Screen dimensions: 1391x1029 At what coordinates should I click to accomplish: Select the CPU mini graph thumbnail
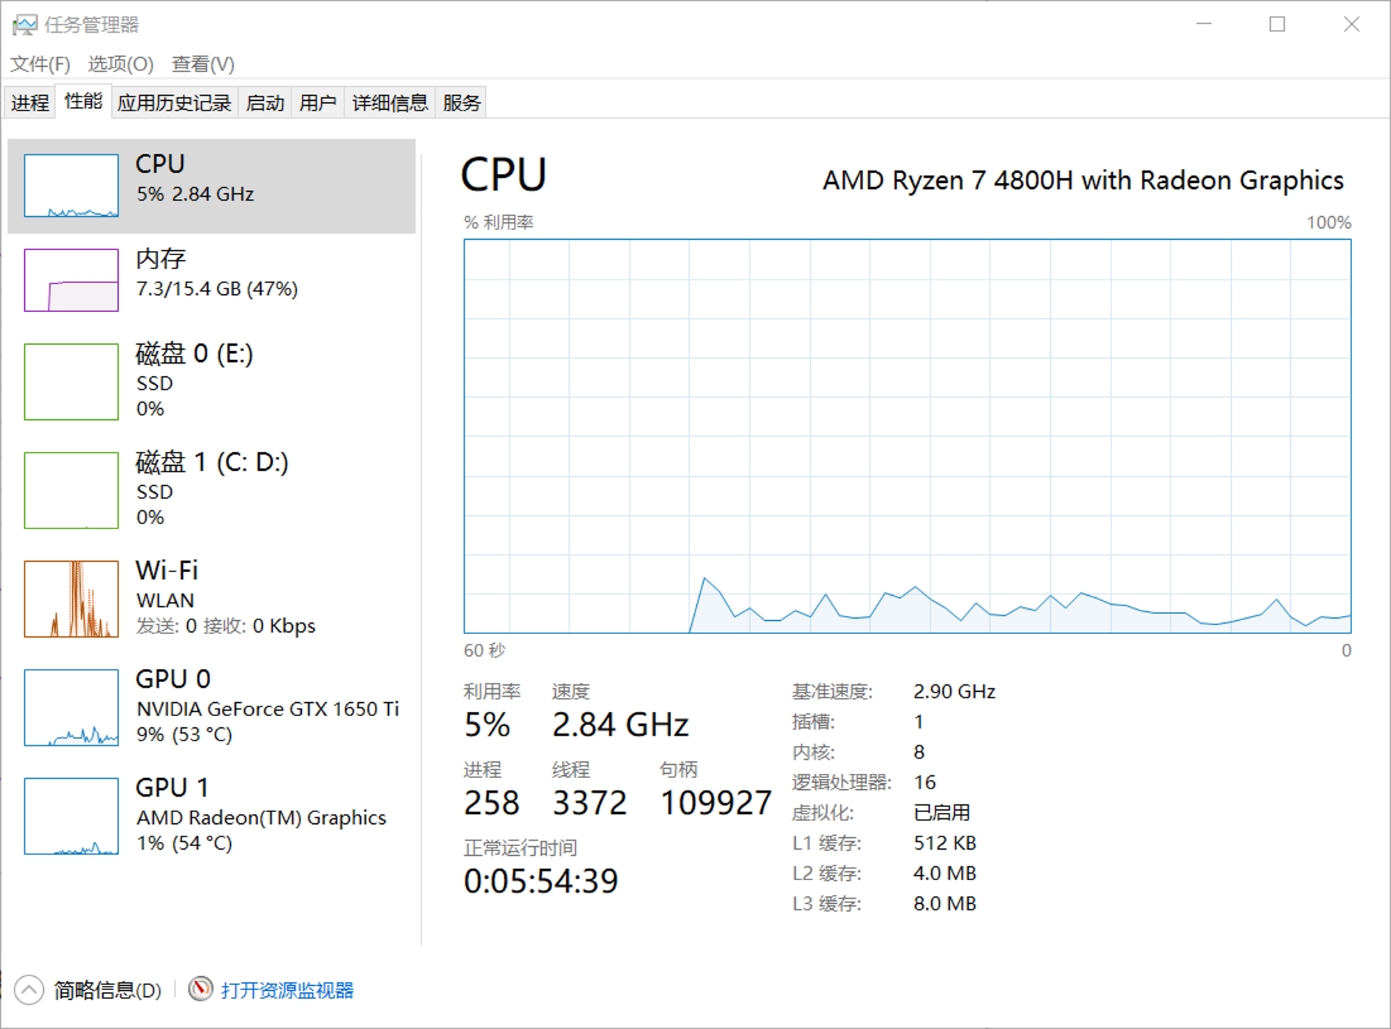coord(71,186)
